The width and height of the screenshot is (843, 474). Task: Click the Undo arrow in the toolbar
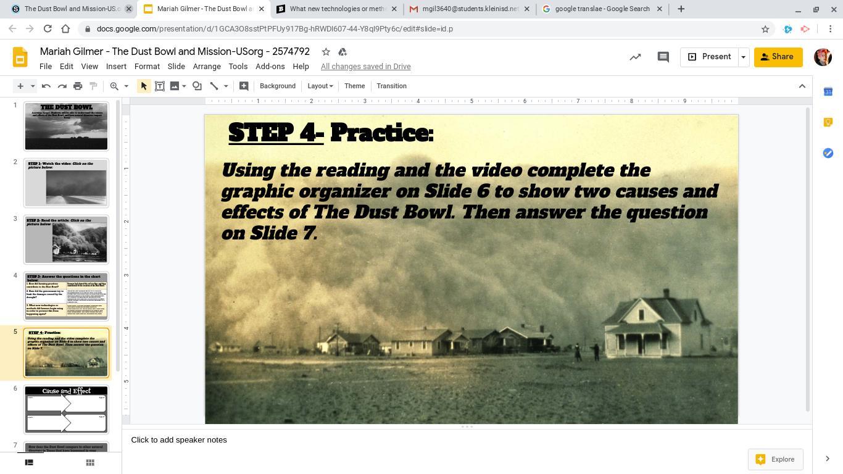(46, 86)
